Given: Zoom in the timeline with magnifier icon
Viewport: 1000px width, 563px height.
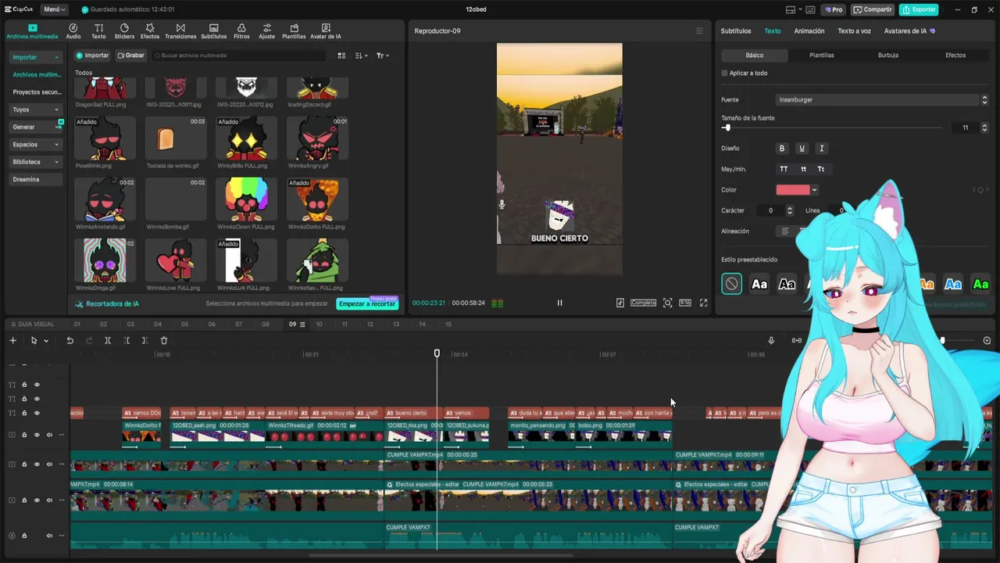Looking at the screenshot, I should (x=987, y=340).
